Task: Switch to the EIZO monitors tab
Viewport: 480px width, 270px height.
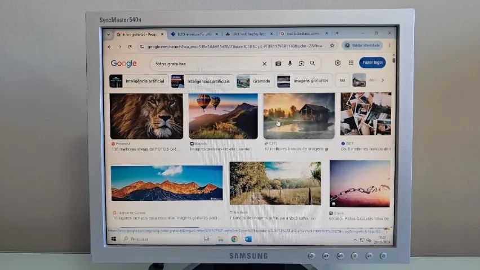Action: coord(194,34)
